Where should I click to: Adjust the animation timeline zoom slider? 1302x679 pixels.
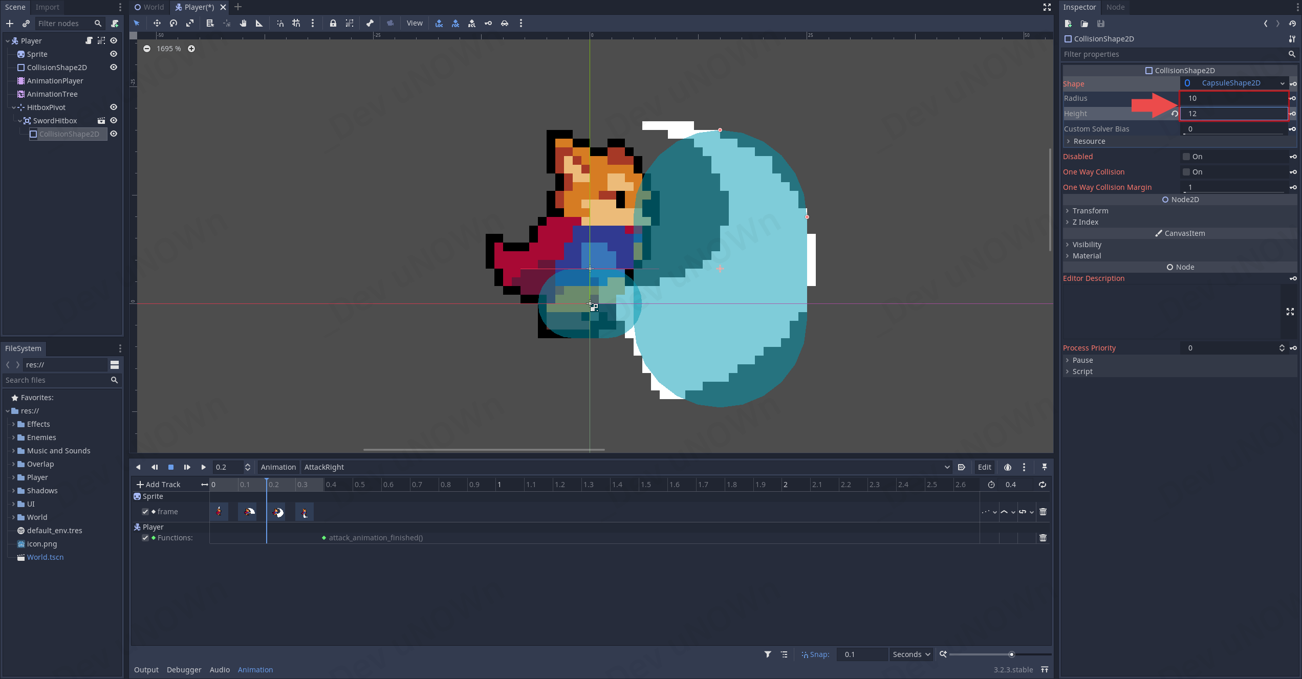click(x=1011, y=654)
